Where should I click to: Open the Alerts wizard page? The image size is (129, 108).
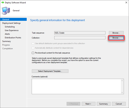click(7, 34)
